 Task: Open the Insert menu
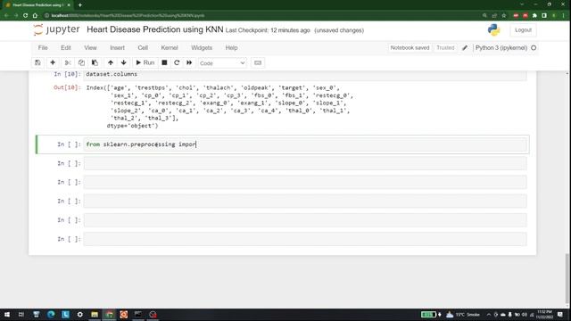(117, 47)
